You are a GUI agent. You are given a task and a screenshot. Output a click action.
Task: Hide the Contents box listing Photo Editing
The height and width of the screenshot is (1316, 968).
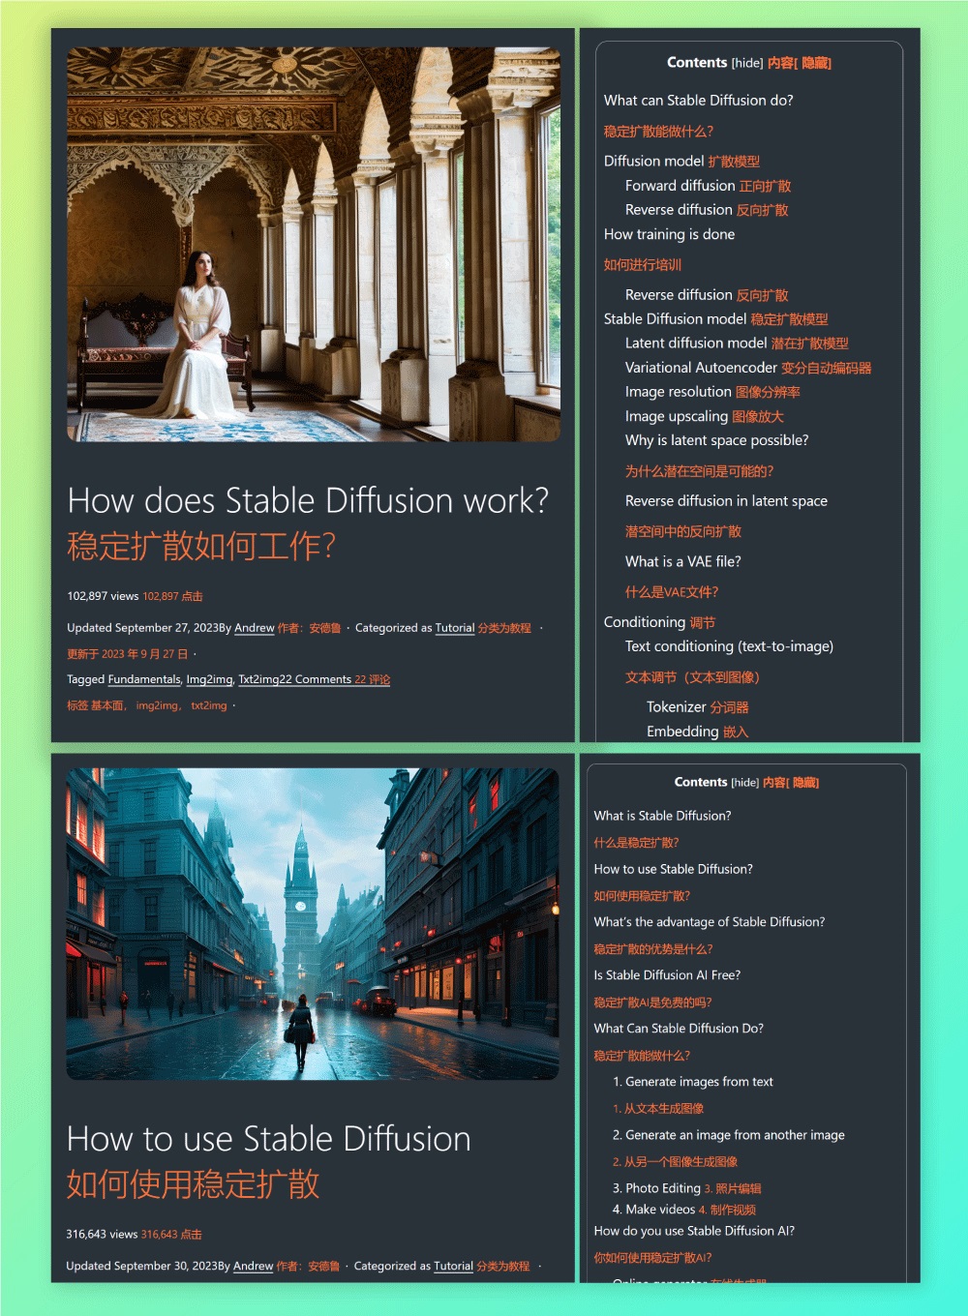(744, 783)
